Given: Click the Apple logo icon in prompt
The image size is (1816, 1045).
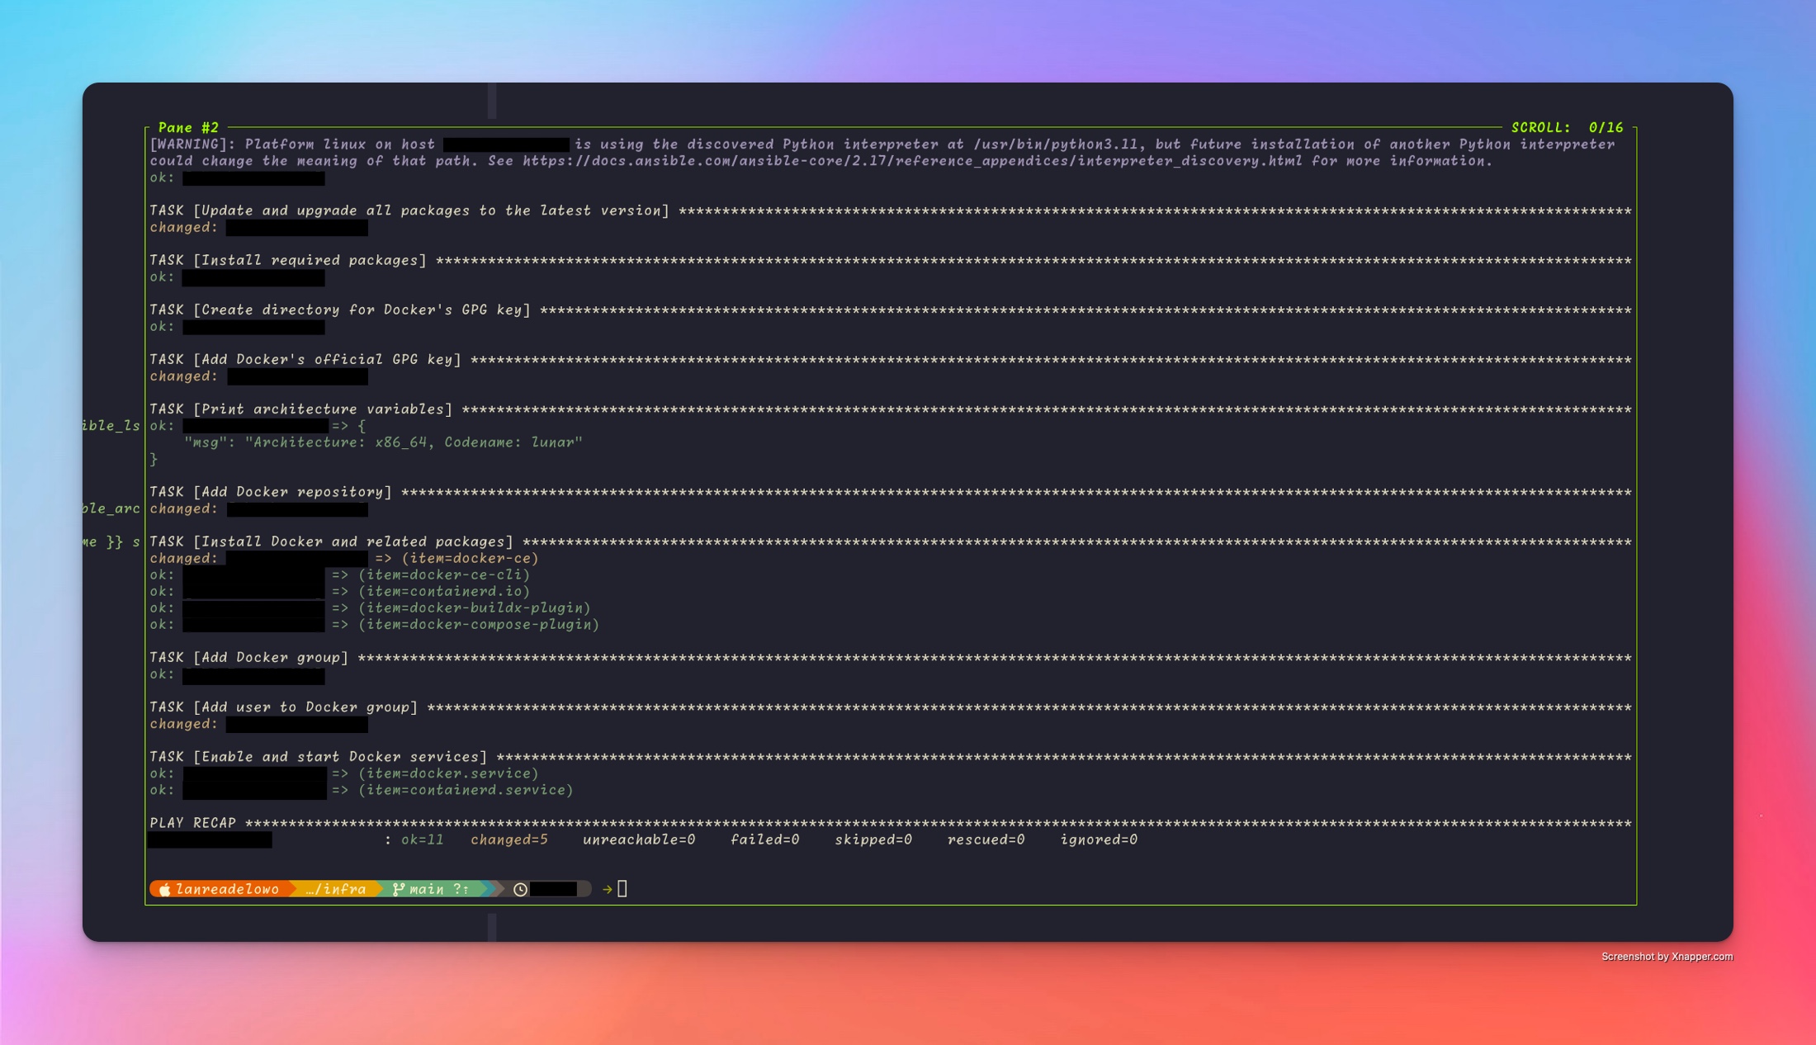Looking at the screenshot, I should [x=164, y=889].
